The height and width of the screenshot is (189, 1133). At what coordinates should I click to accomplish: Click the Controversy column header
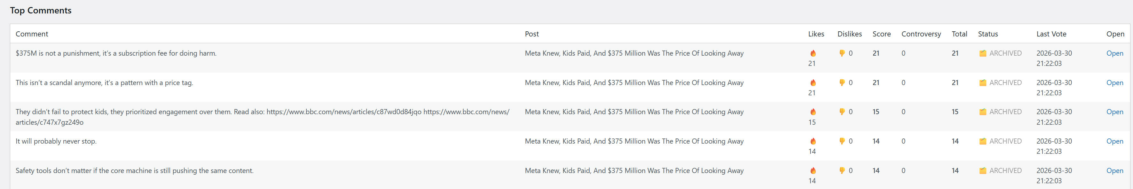[921, 34]
